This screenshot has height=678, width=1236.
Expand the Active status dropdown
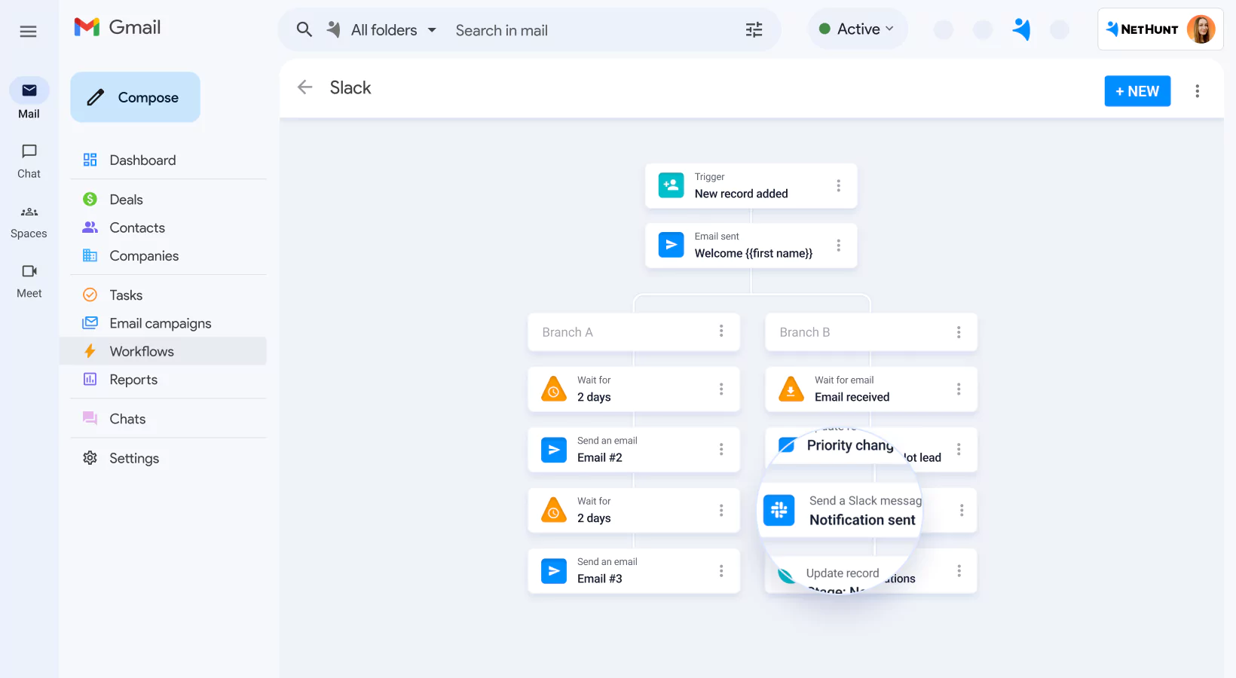pyautogui.click(x=858, y=28)
